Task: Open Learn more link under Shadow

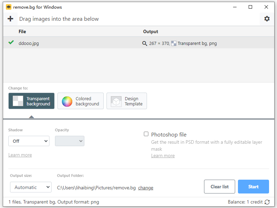Action: coord(20,155)
